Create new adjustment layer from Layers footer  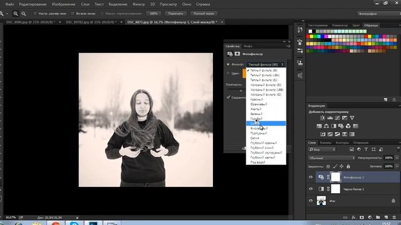pyautogui.click(x=370, y=217)
